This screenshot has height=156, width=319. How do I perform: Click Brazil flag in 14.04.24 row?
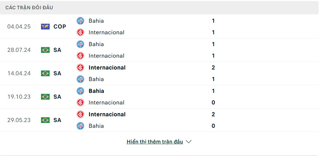pos(45,73)
